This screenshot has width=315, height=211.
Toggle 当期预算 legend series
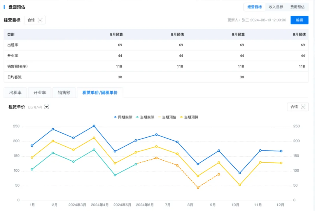click(189, 117)
